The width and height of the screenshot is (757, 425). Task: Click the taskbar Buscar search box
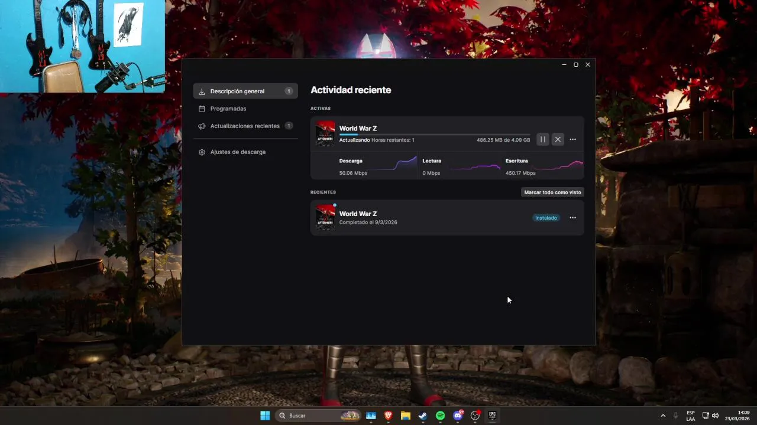(x=318, y=416)
